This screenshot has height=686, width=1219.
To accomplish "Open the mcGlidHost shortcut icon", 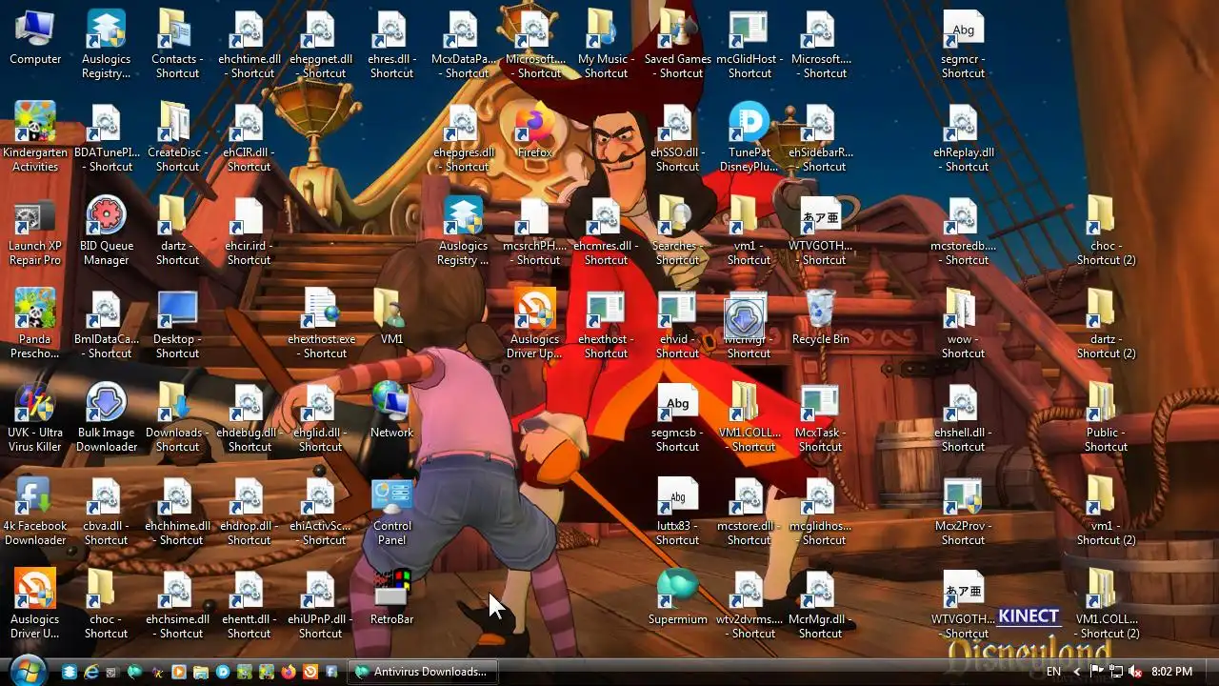I will pyautogui.click(x=749, y=45).
